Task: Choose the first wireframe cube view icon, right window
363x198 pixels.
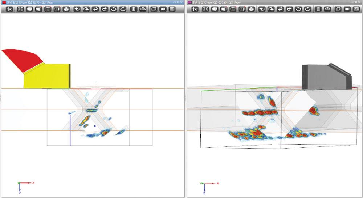Action: point(233,9)
